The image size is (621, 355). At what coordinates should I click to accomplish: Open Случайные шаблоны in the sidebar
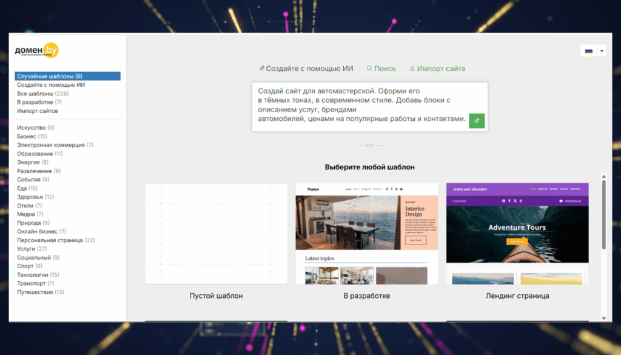click(x=50, y=76)
